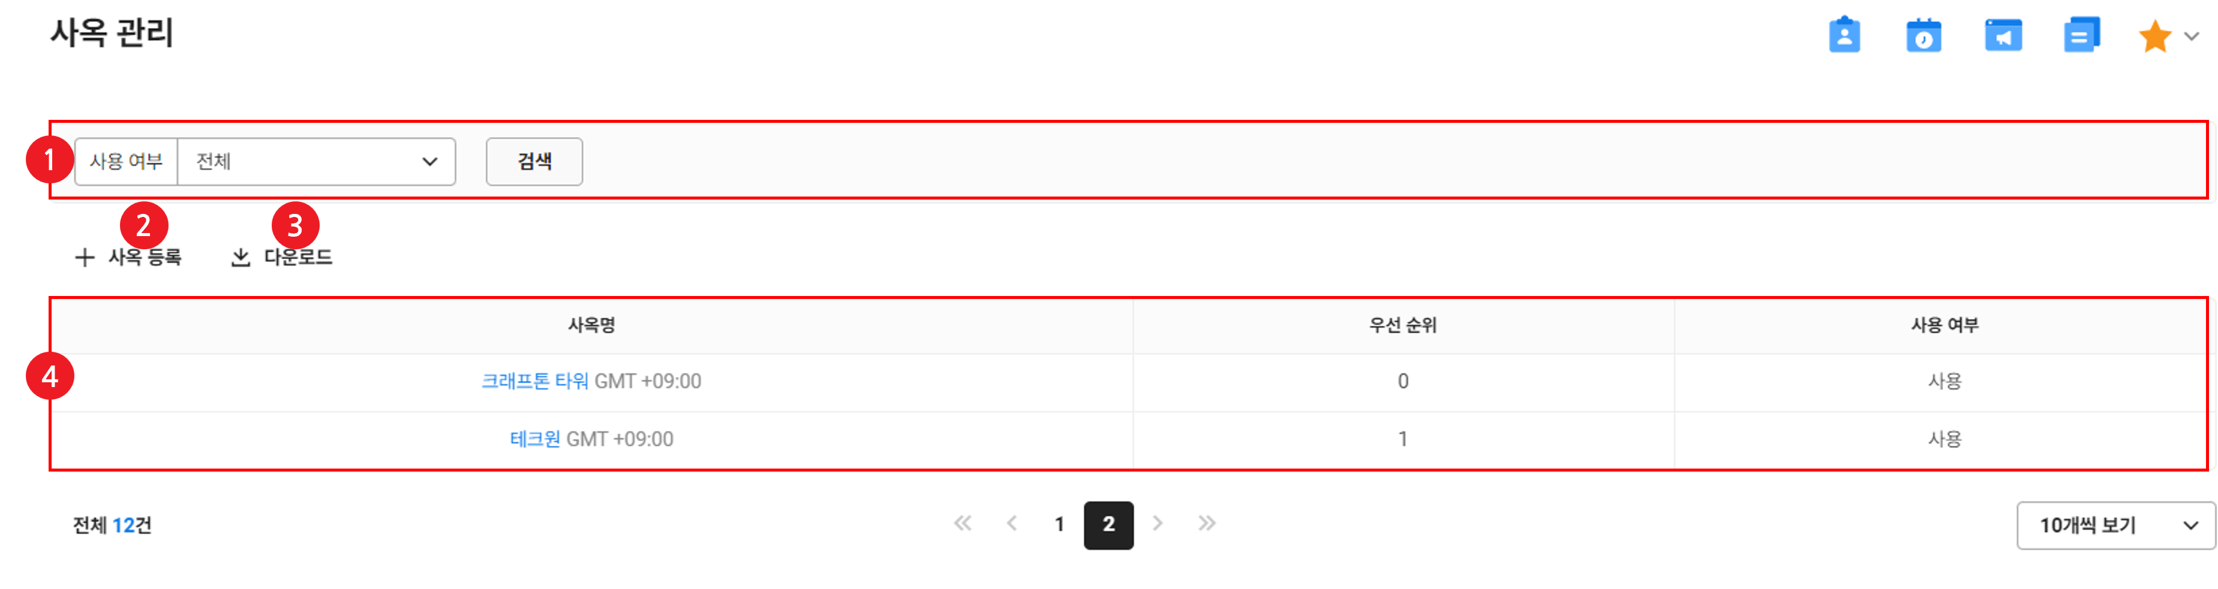Image resolution: width=2218 pixels, height=589 pixels.
Task: Open the 10개씩 보기 page size dropdown
Action: coord(2115,524)
